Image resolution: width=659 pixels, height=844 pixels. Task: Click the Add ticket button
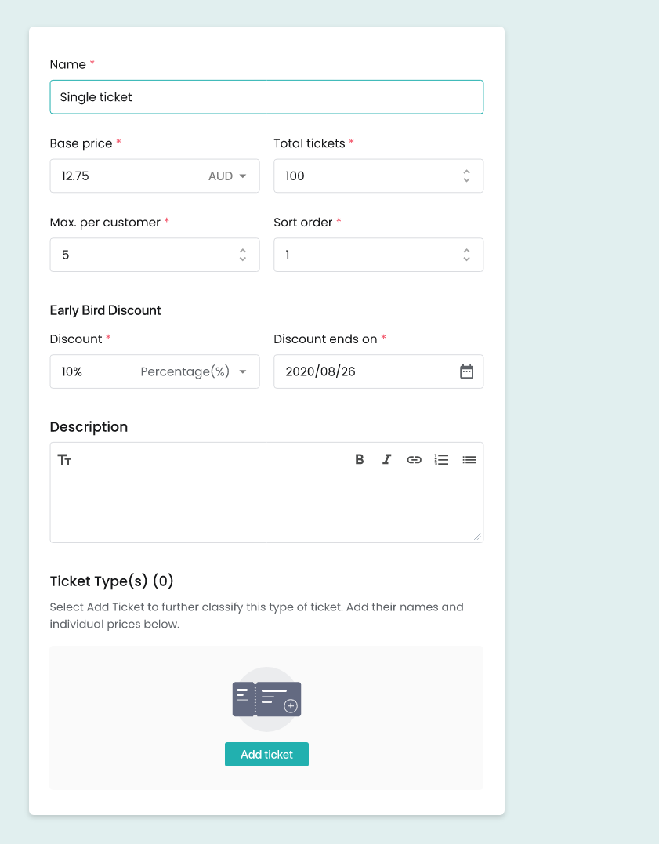coord(266,754)
